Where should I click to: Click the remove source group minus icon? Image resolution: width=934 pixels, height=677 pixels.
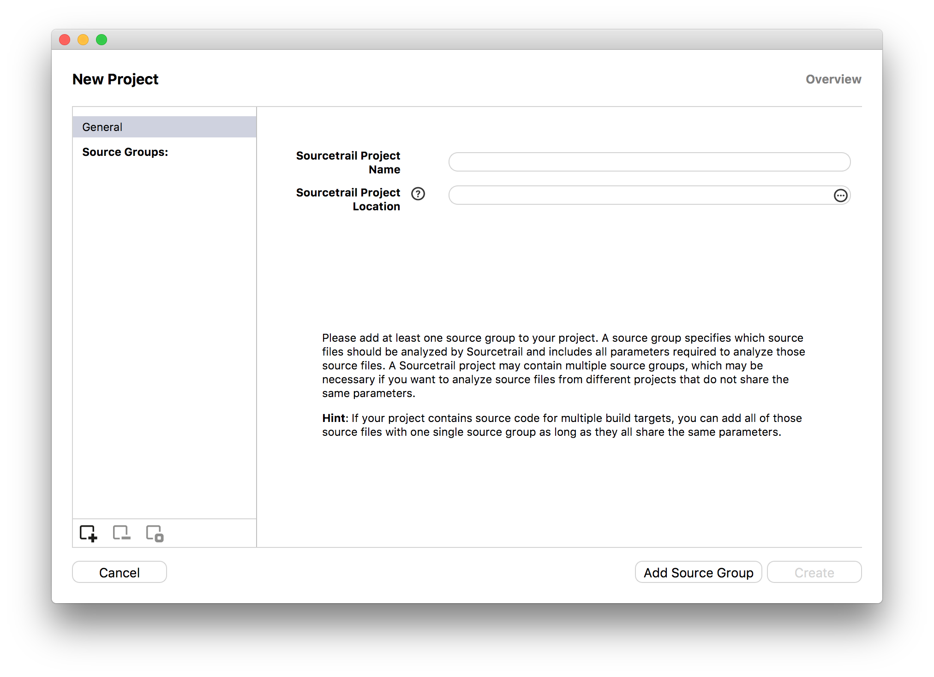pos(121,534)
